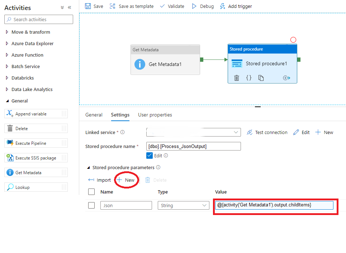Click the Stored procedure name input field

point(193,146)
